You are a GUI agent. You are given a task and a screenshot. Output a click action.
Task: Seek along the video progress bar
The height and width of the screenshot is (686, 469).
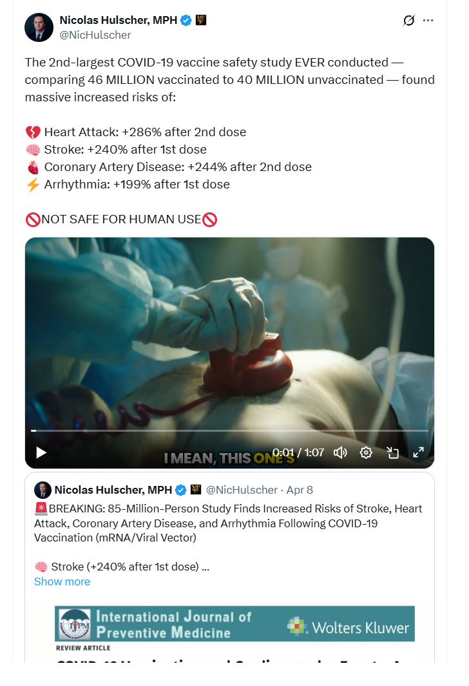click(x=229, y=430)
